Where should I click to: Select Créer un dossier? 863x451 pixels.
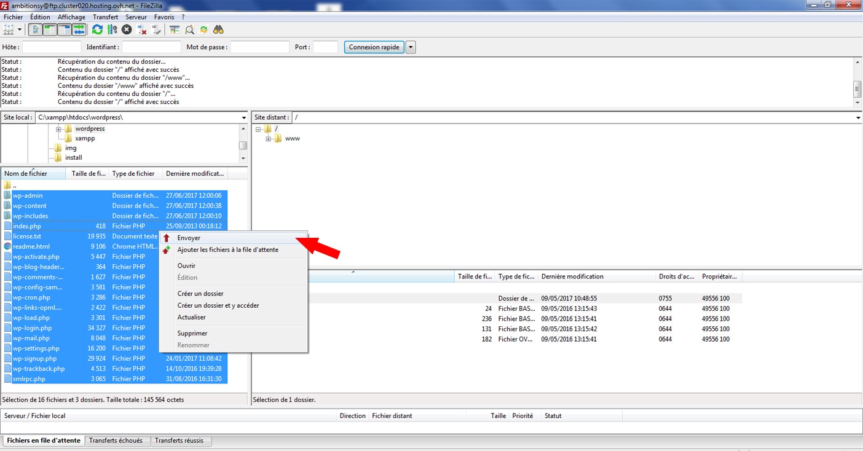click(234, 293)
